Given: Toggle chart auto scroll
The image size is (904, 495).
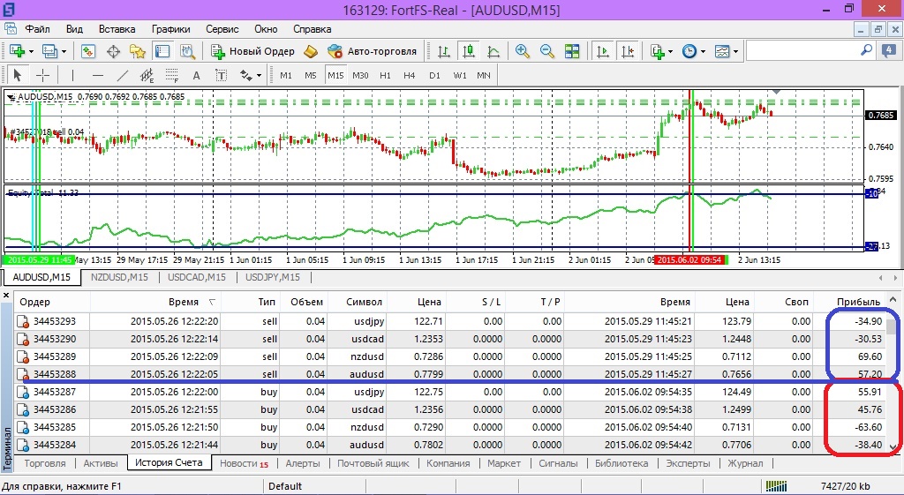Looking at the screenshot, I should coord(605,51).
